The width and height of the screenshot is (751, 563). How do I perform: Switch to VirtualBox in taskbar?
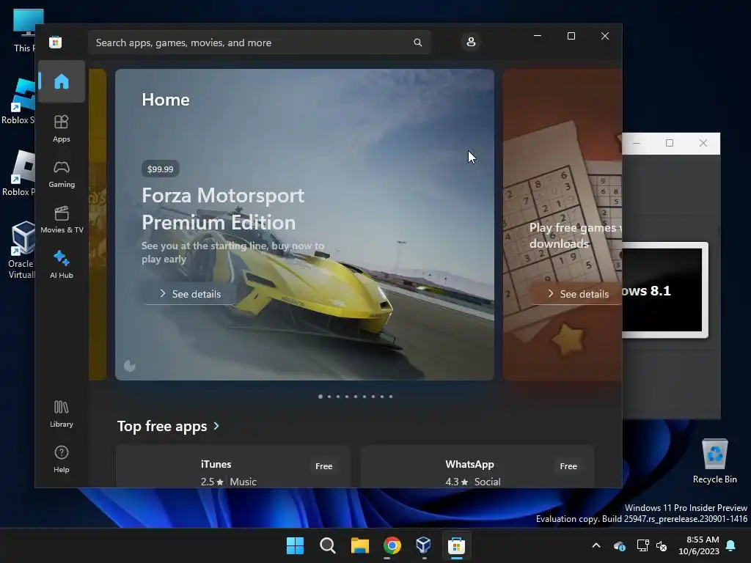tap(424, 545)
